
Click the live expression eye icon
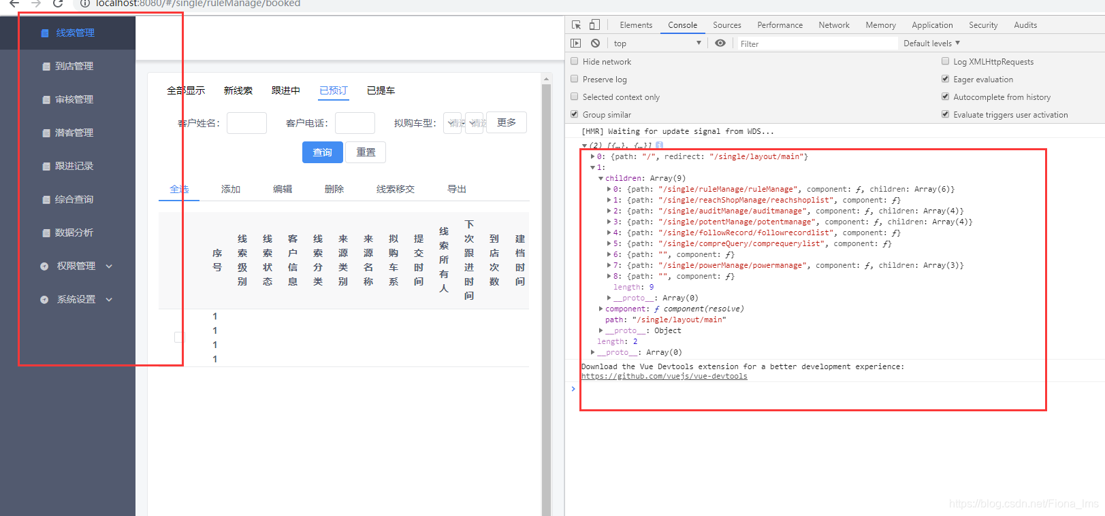(720, 43)
